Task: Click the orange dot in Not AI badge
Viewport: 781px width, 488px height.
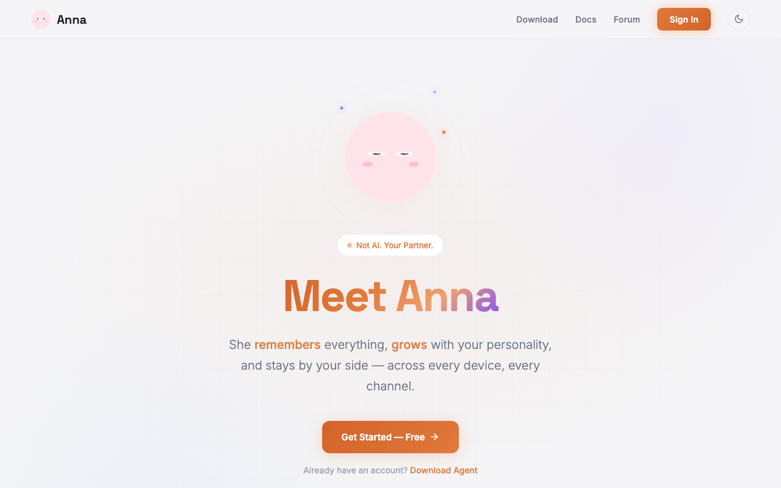Action: click(x=350, y=245)
